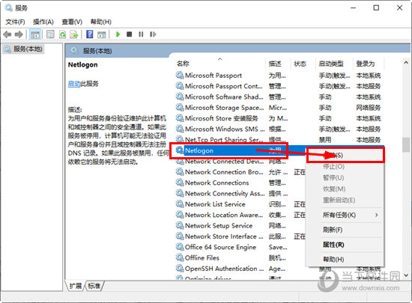Restart service with the restart toolbar button
The height and width of the screenshot is (303, 412).
point(153,34)
